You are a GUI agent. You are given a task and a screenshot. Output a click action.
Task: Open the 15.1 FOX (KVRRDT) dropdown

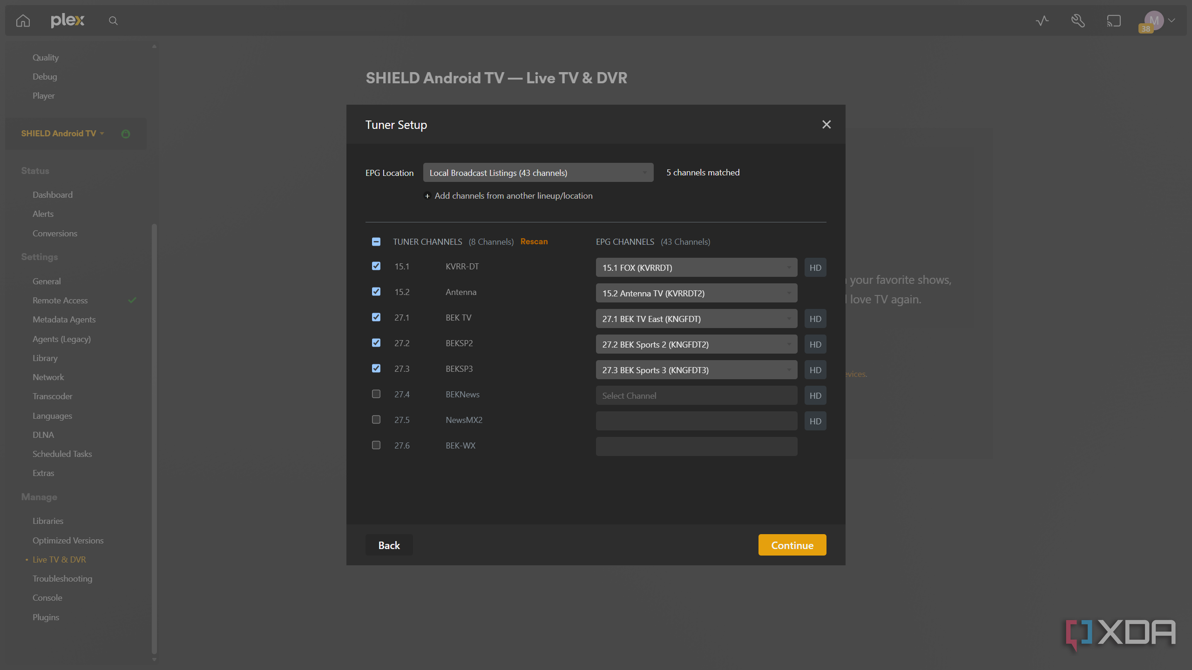[x=697, y=268]
